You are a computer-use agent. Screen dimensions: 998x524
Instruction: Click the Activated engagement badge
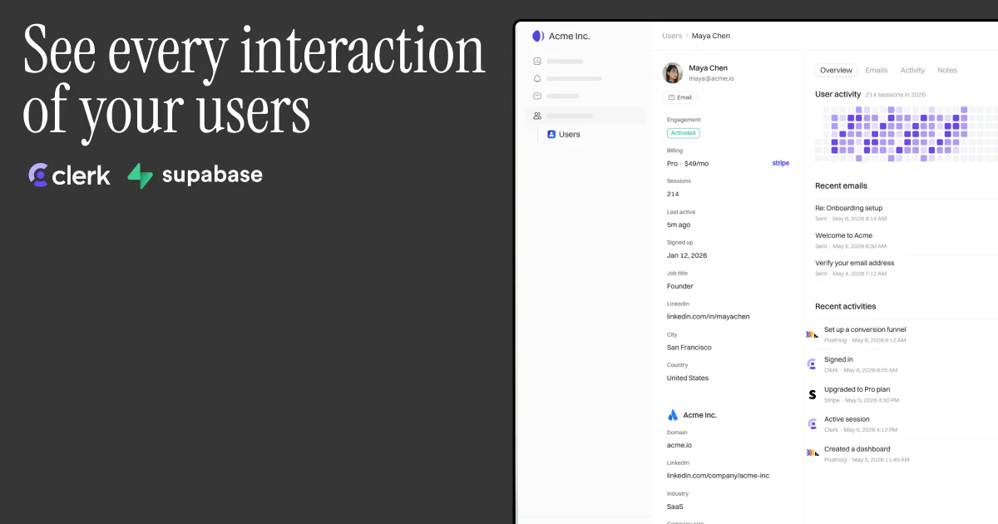[x=684, y=133]
